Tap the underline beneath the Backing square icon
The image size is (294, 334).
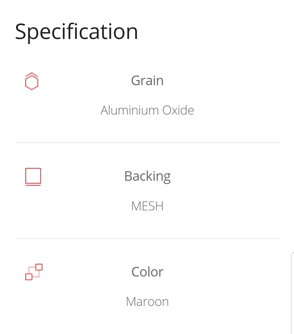pos(33,185)
